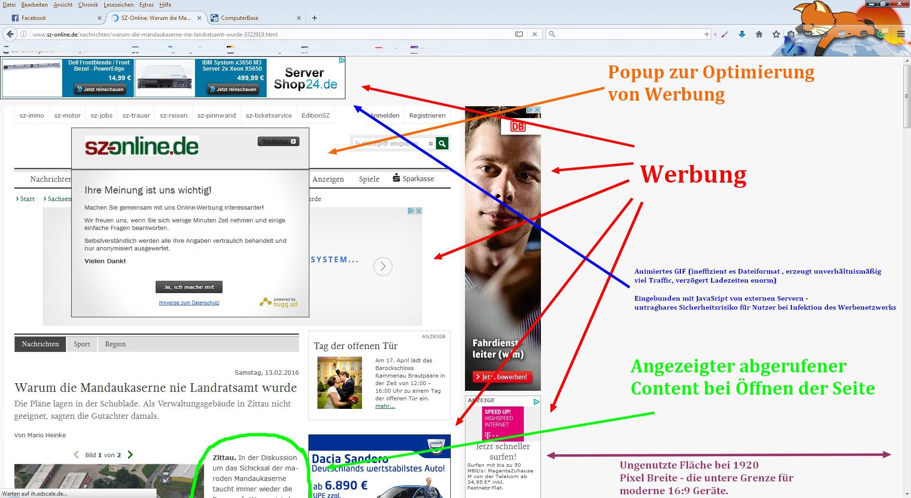Click 'Ja, ich mache mit' button
Viewport: 911px width, 498px height.
(x=189, y=287)
